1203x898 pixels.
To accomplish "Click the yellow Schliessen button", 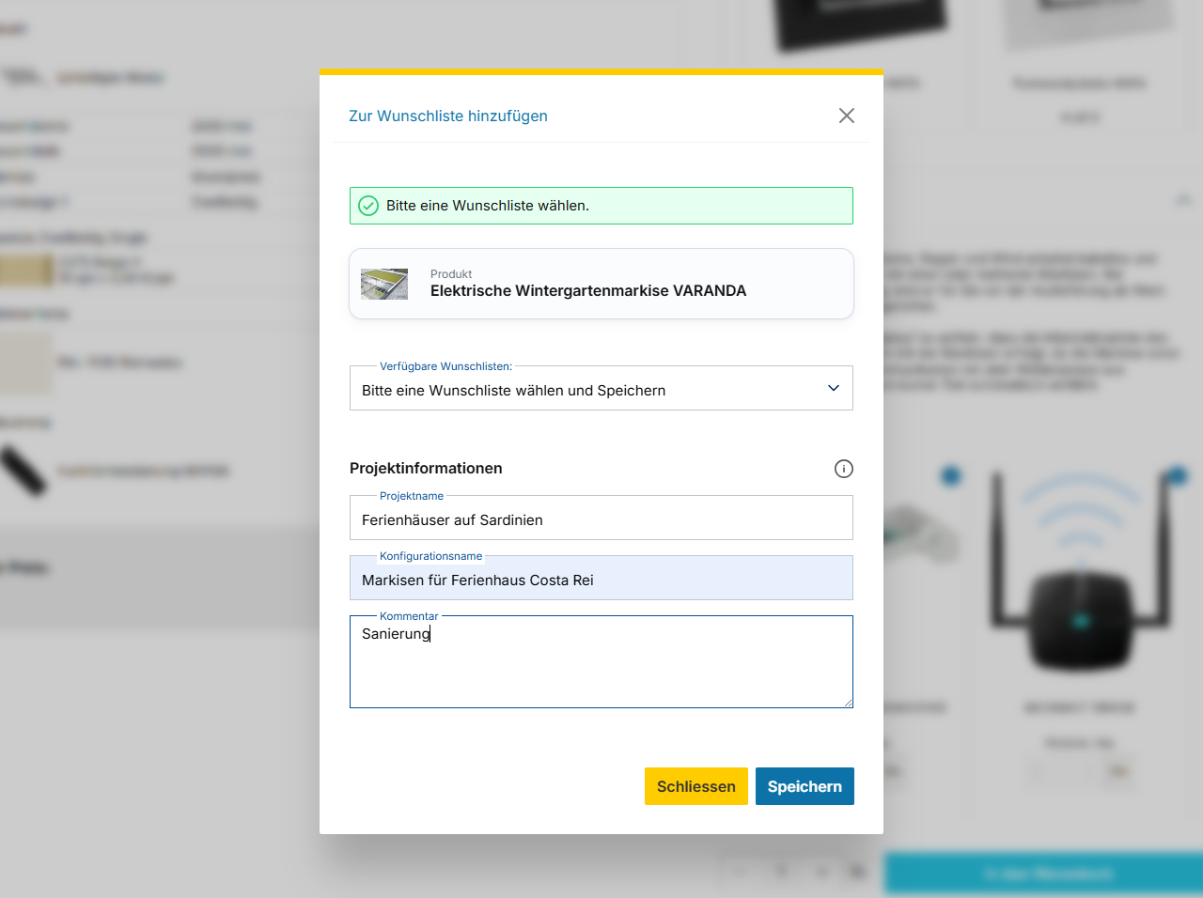I will point(696,786).
